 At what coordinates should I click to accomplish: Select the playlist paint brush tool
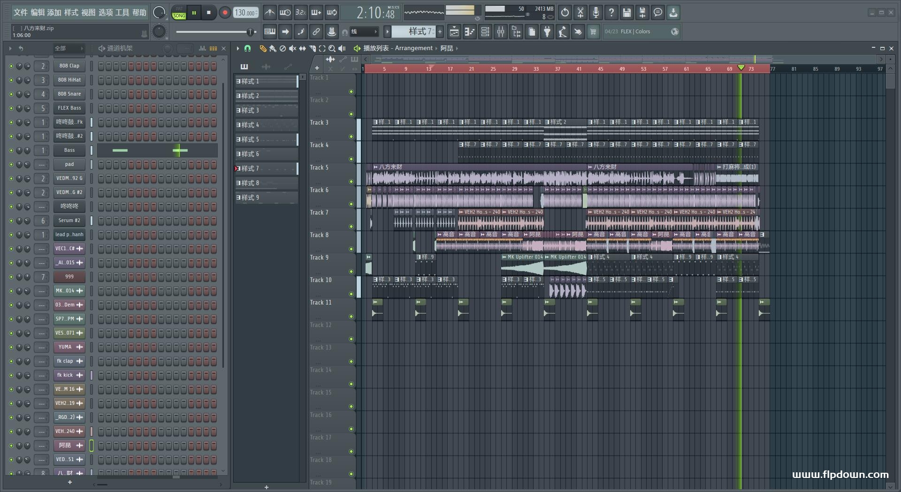[273, 48]
